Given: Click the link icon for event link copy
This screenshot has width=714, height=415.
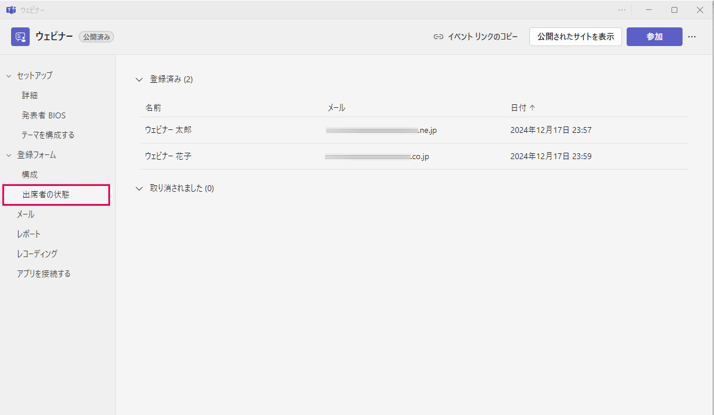Looking at the screenshot, I should coord(439,37).
